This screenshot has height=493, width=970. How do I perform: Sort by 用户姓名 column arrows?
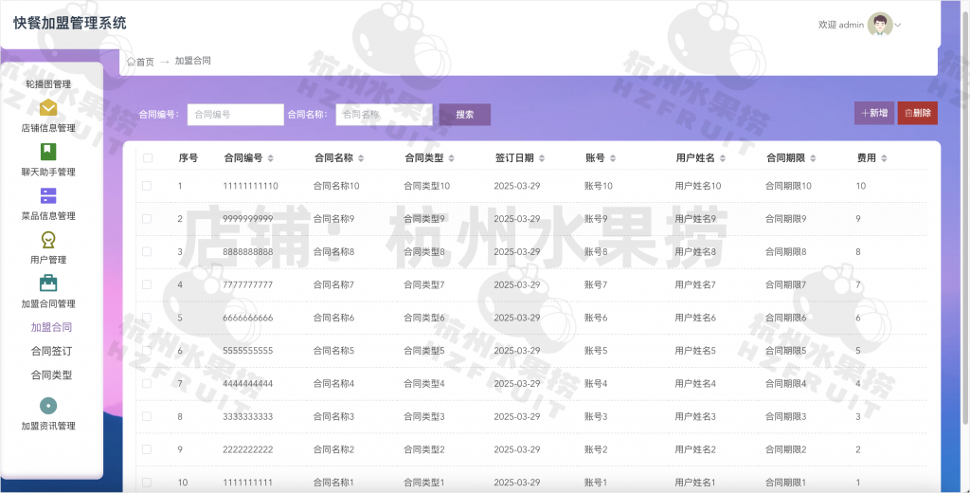(x=723, y=158)
